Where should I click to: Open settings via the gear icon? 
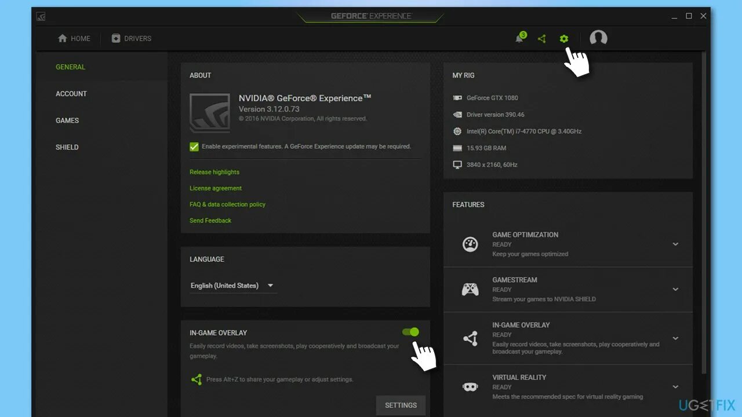pos(564,39)
